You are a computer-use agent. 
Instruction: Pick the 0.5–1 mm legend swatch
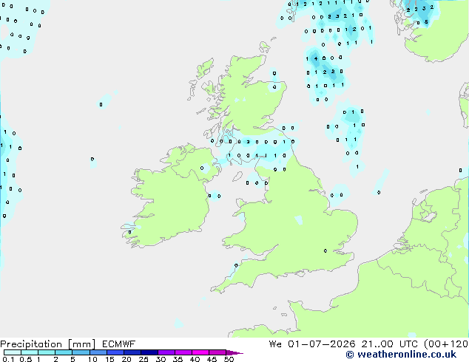(30, 352)
